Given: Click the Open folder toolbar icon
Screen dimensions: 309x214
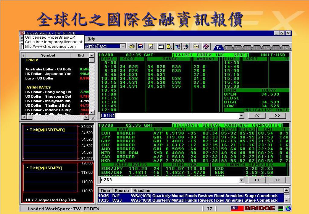Looking at the screenshot, I should tap(132, 47).
